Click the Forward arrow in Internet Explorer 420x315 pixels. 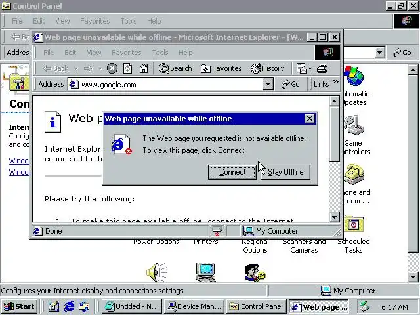click(x=88, y=68)
